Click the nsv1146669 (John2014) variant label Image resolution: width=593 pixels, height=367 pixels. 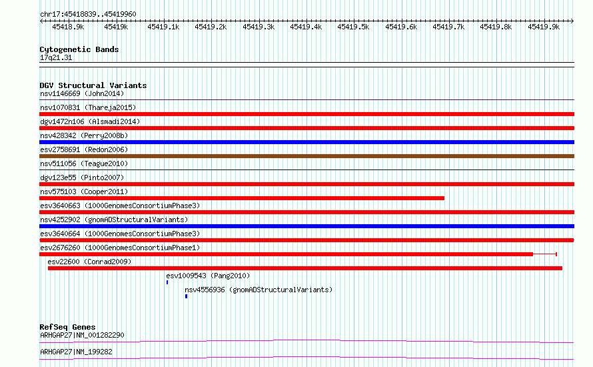82,93
